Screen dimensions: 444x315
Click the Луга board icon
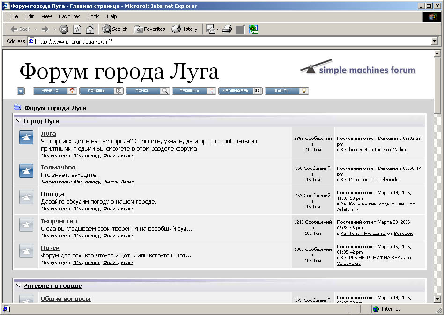[x=26, y=137]
